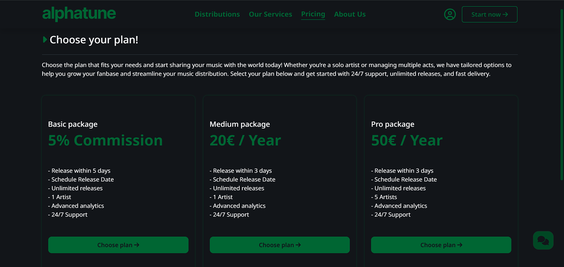Click the 20€ / Year price

pos(245,141)
